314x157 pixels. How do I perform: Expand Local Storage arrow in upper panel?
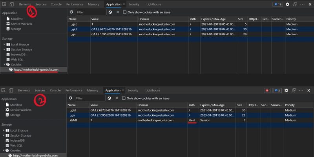click(x=4, y=44)
